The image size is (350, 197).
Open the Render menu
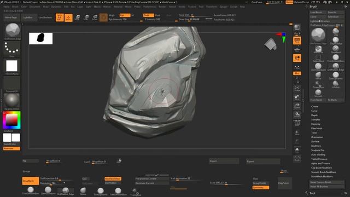(x=162, y=7)
